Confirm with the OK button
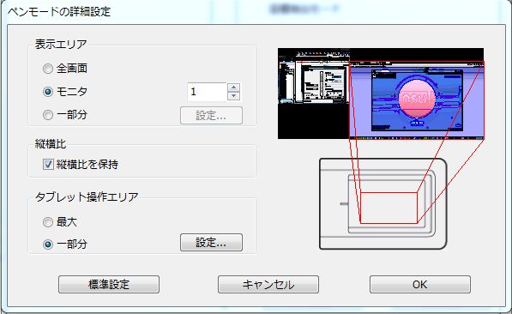Screen dimensions: 512x314 coord(420,284)
